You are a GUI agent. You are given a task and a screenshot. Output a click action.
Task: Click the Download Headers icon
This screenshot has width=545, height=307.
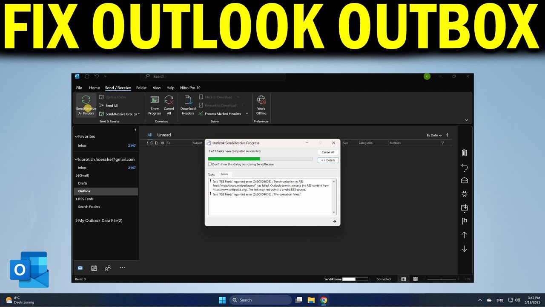pyautogui.click(x=188, y=100)
